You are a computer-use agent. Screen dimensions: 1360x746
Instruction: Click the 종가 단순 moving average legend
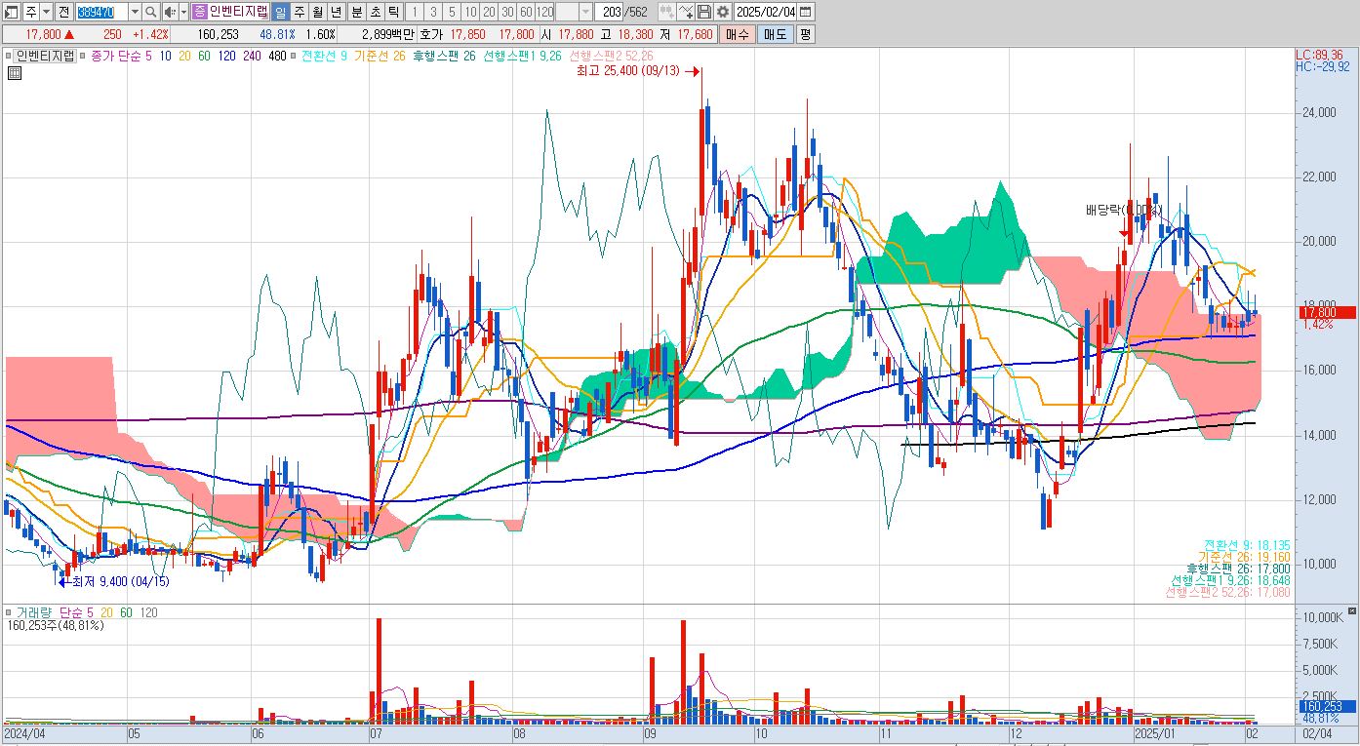click(x=121, y=56)
